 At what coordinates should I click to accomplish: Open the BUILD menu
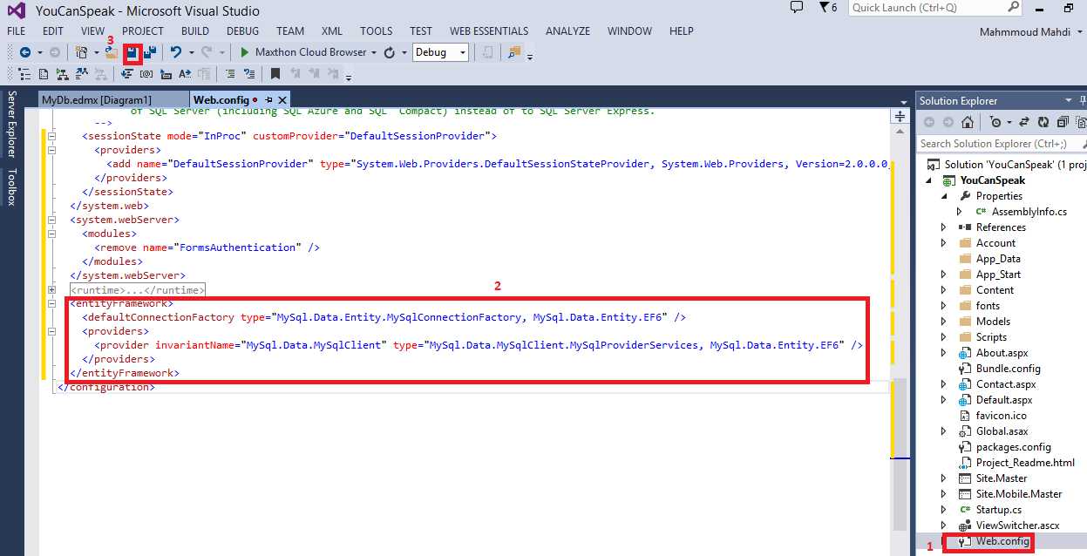[x=195, y=31]
